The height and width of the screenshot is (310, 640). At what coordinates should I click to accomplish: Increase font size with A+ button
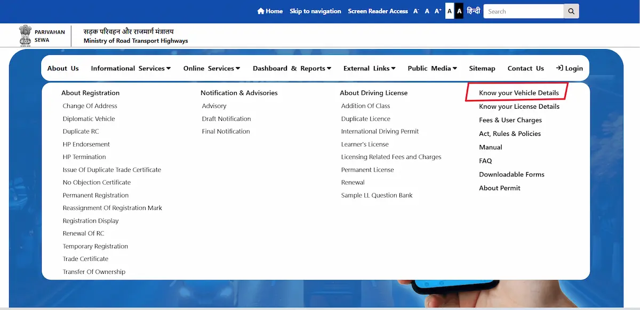click(x=438, y=11)
